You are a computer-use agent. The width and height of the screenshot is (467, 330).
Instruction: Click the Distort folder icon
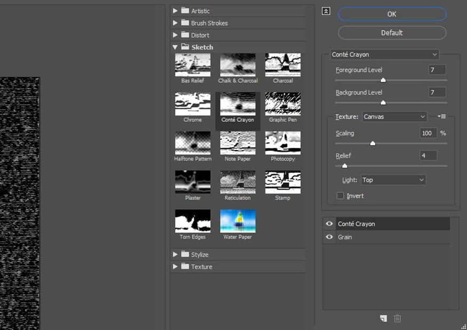point(185,35)
